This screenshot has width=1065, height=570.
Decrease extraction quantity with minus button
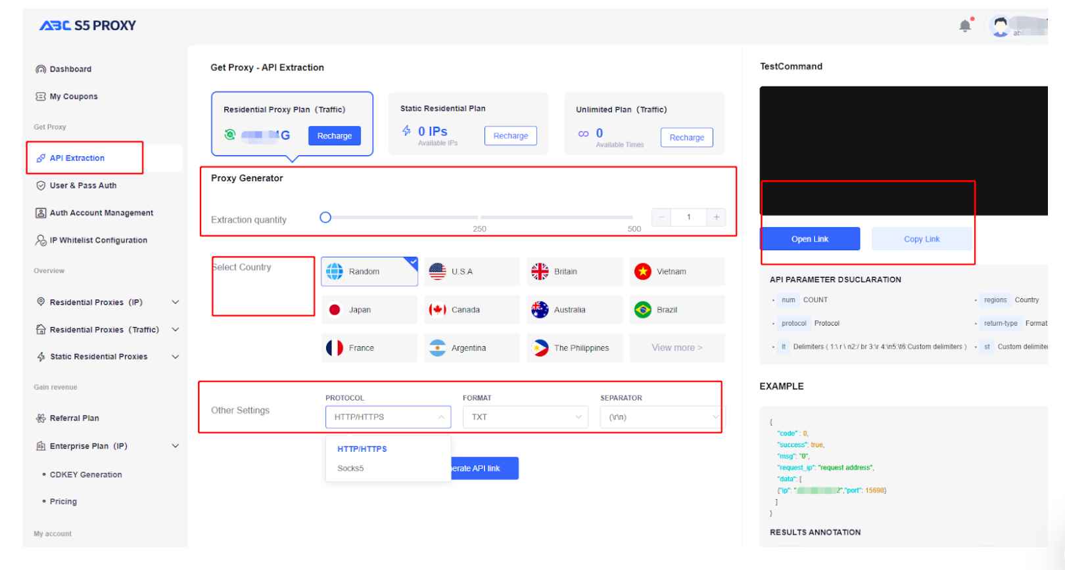(661, 217)
